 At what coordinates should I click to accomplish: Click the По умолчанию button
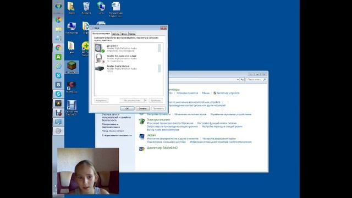point(132,101)
